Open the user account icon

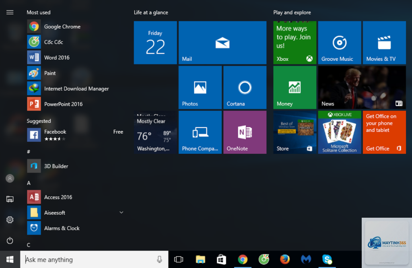coord(10,178)
